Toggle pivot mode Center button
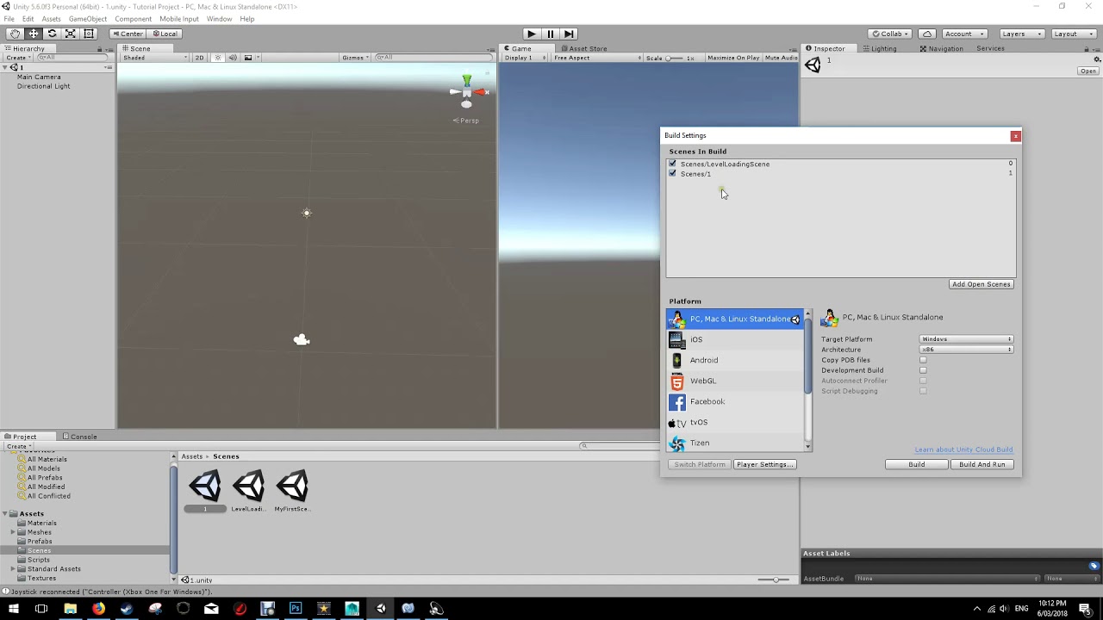Image resolution: width=1103 pixels, height=620 pixels. pos(128,34)
